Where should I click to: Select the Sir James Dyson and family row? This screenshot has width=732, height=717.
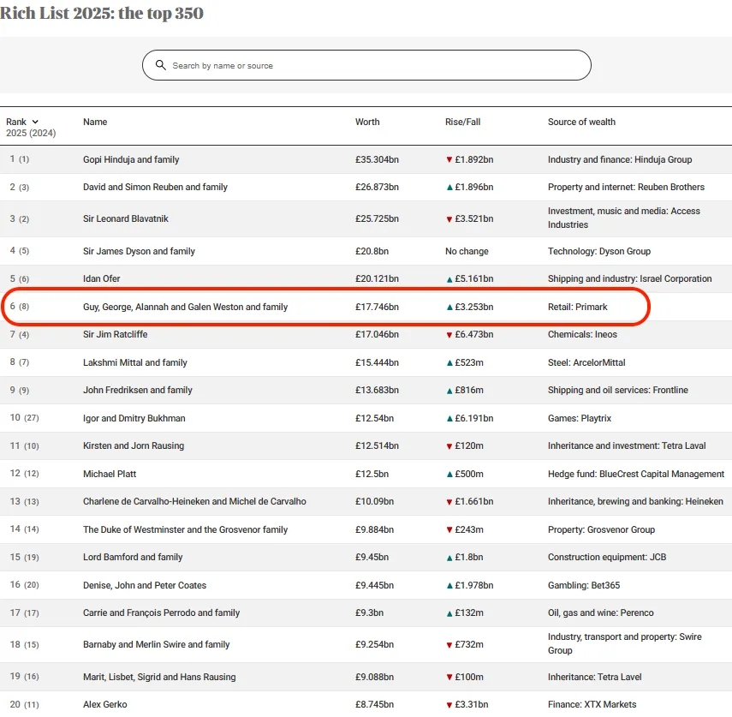click(x=139, y=251)
